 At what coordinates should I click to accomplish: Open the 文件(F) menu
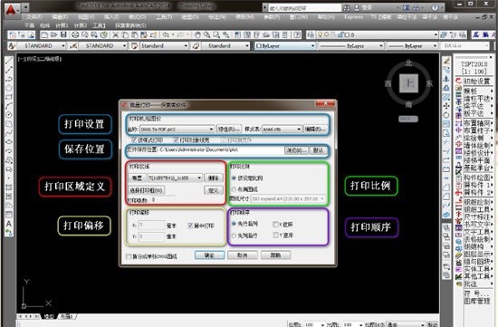34,17
